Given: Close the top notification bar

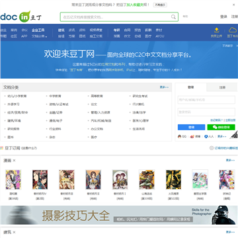Looking at the screenshot, I should tap(234, 5).
